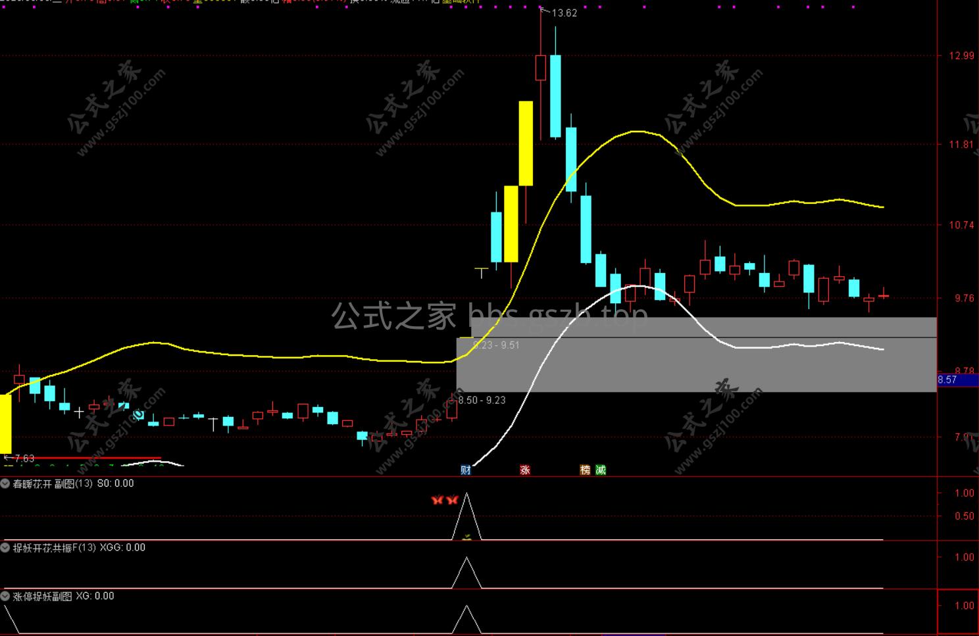
Task: Click the 10.74 price axis value
Action: coord(961,225)
